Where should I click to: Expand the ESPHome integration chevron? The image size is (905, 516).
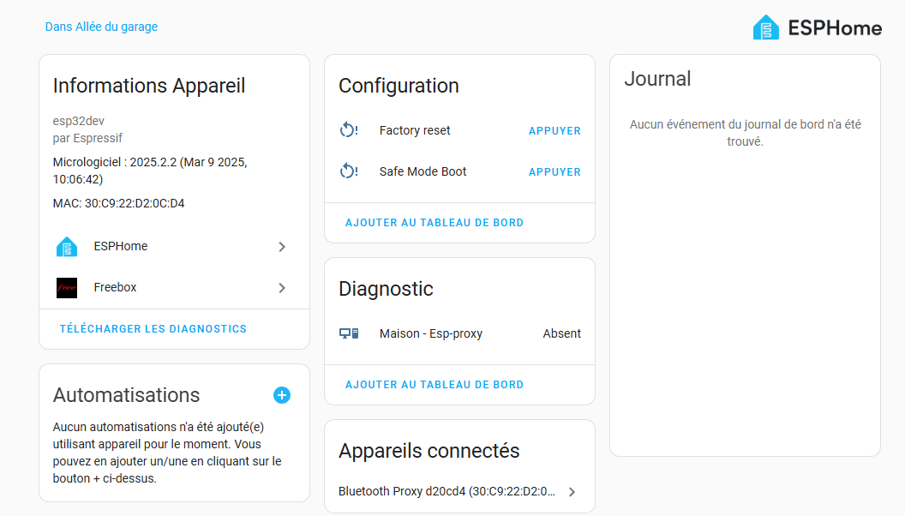[282, 247]
